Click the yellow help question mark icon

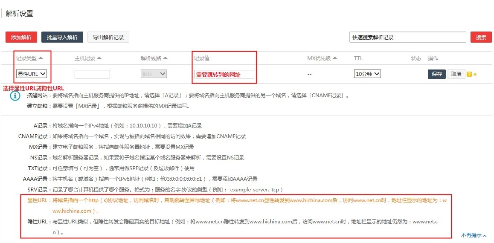coord(469,74)
